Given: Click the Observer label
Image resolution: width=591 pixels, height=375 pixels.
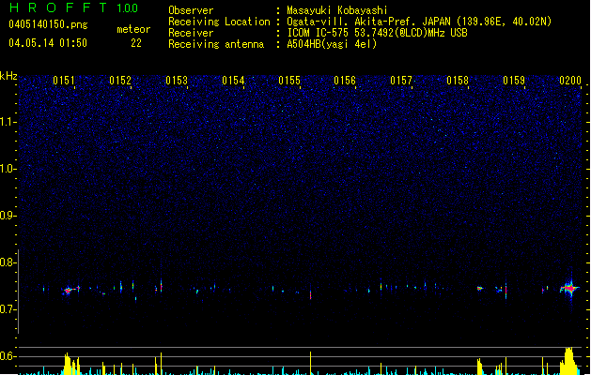Looking at the screenshot, I should point(191,10).
